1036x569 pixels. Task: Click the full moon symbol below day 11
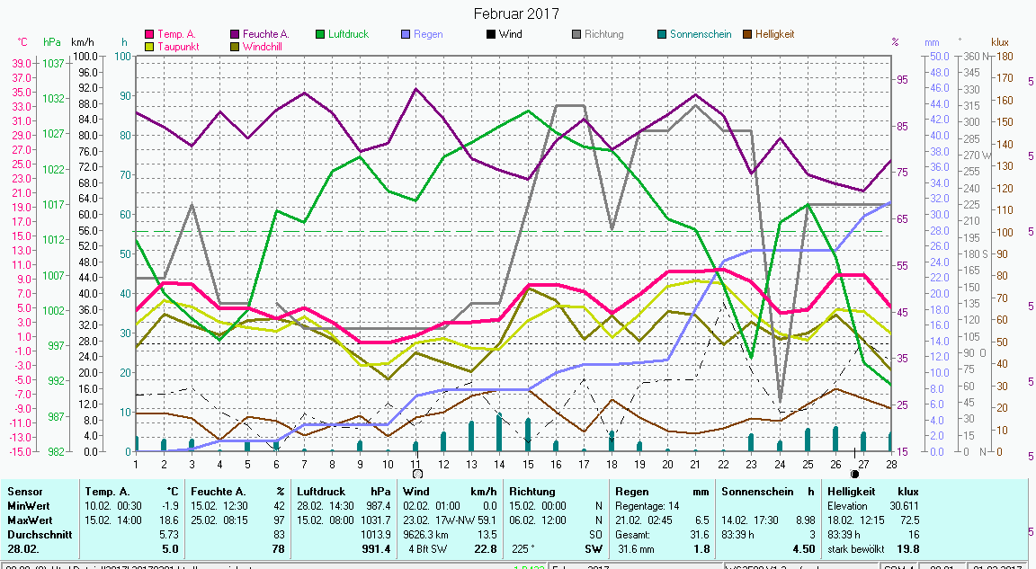pyautogui.click(x=417, y=473)
